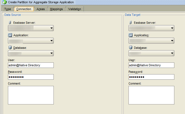This screenshot has height=114, width=185.
Task: Open the Data Target Application dropdown
Action: tap(172, 41)
